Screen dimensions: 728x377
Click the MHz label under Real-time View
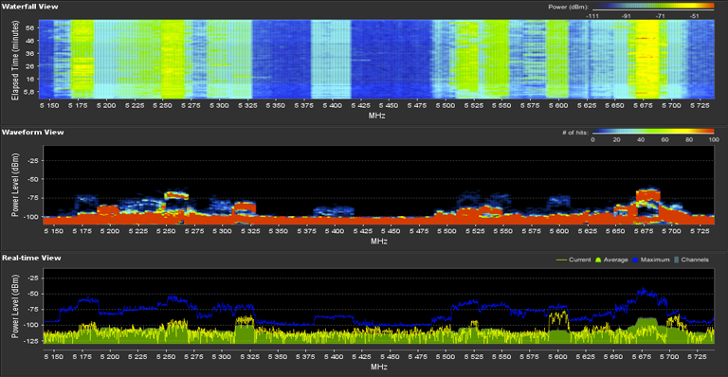pyautogui.click(x=379, y=367)
